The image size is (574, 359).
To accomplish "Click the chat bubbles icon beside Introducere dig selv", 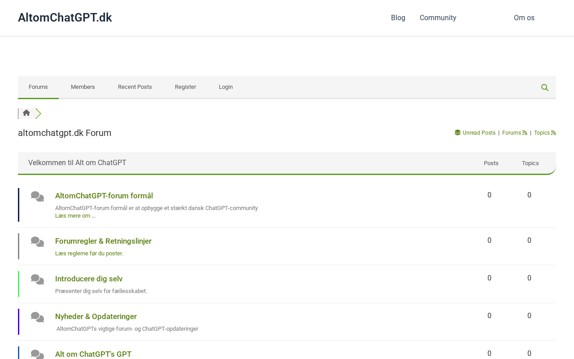I will 38,280.
